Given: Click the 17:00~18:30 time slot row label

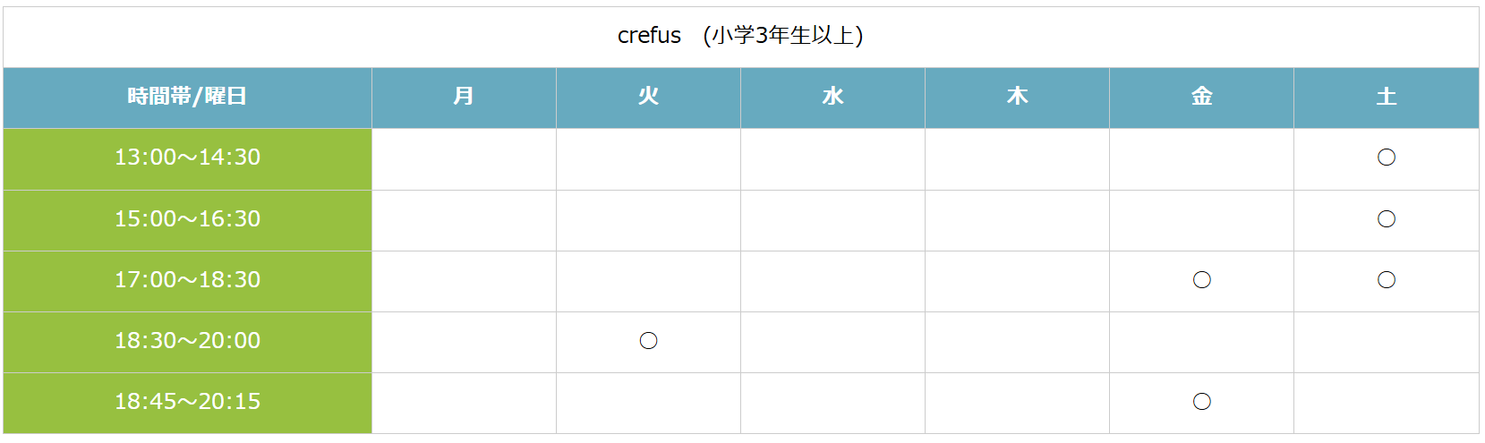Looking at the screenshot, I should click(187, 281).
